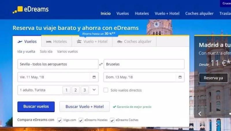
Task: Open Coches alquiler tab in search box
Action: pos(134,41)
